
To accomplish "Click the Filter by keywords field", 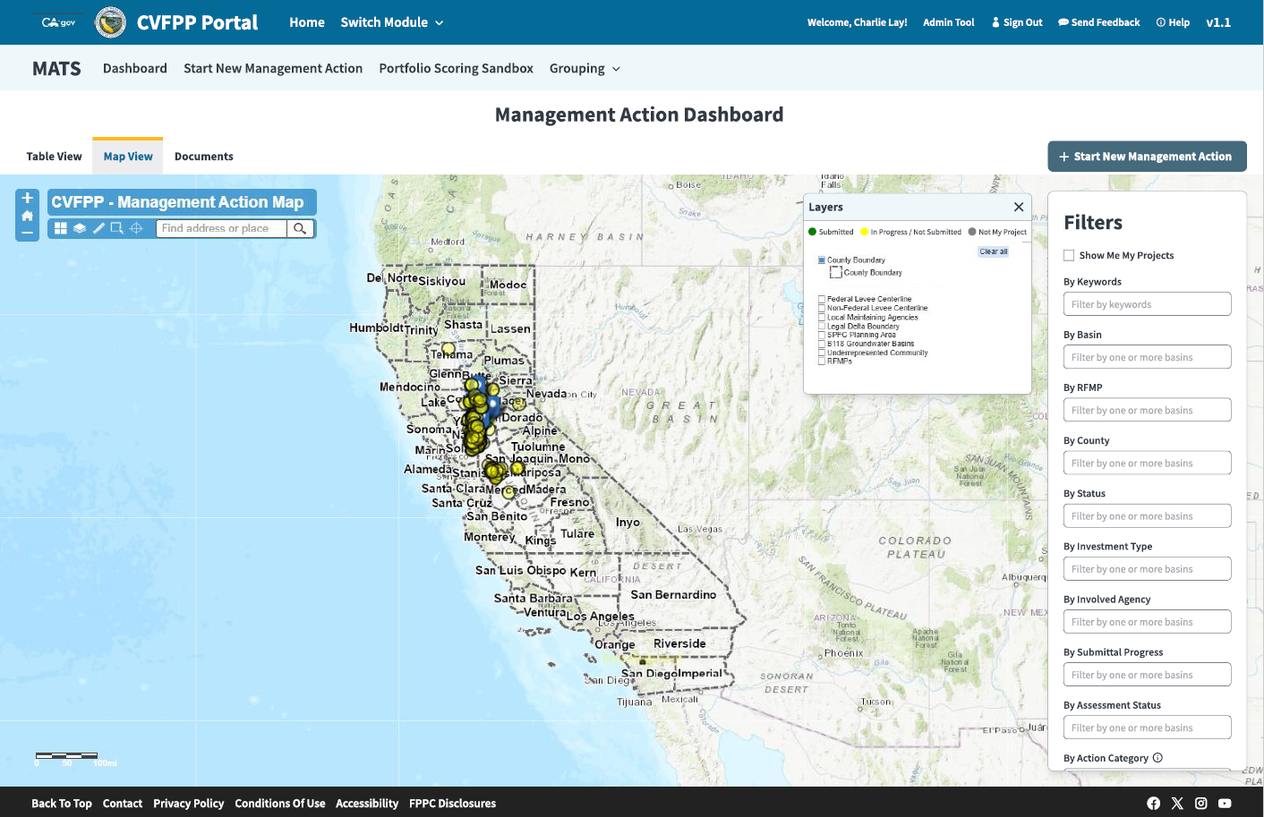I will [1147, 305].
